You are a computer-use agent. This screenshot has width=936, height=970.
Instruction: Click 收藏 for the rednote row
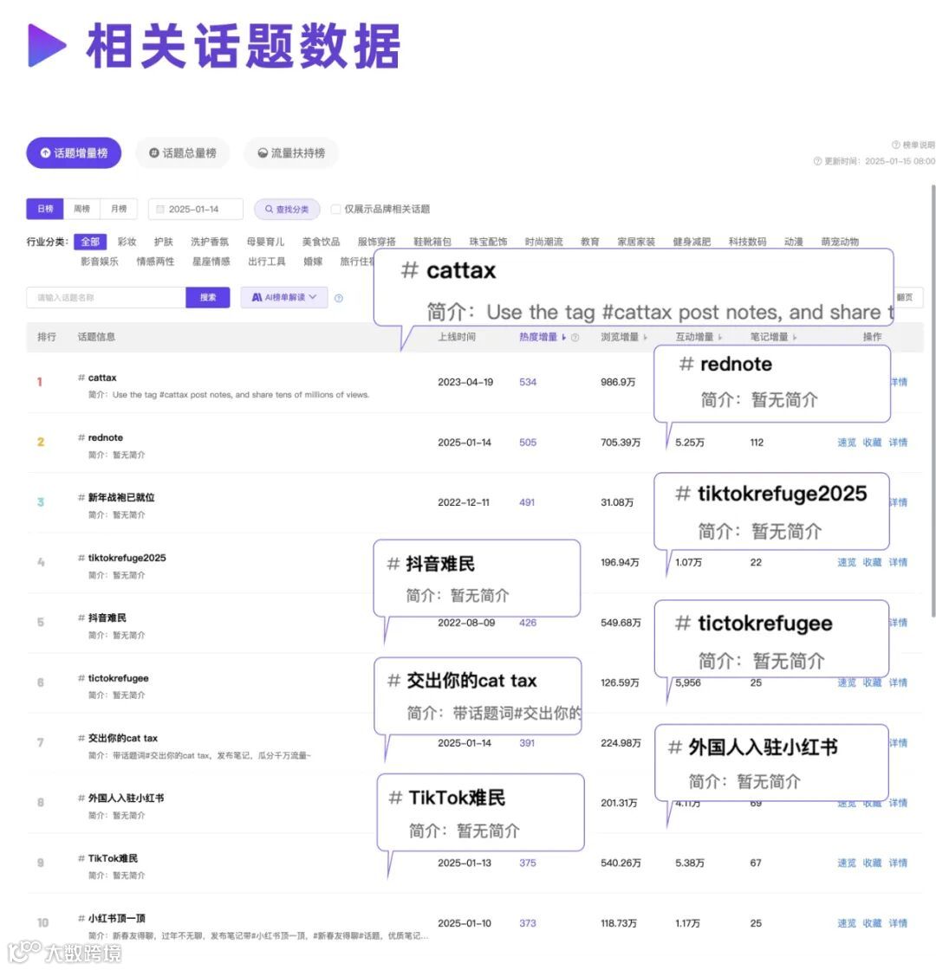pyautogui.click(x=872, y=443)
